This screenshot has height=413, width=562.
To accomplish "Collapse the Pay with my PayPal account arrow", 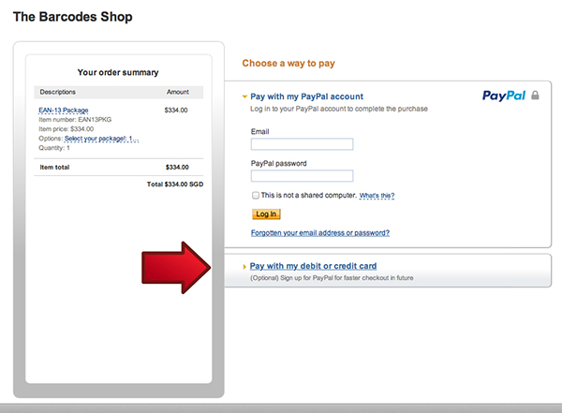I will pos(244,96).
